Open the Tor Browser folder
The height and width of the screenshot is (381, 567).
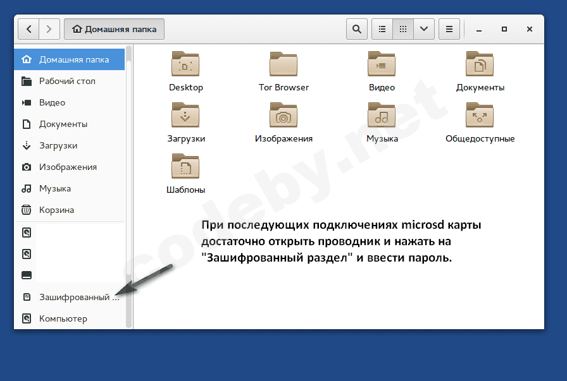(283, 64)
